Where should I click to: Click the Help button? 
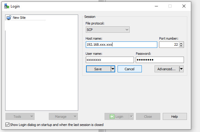(175, 117)
